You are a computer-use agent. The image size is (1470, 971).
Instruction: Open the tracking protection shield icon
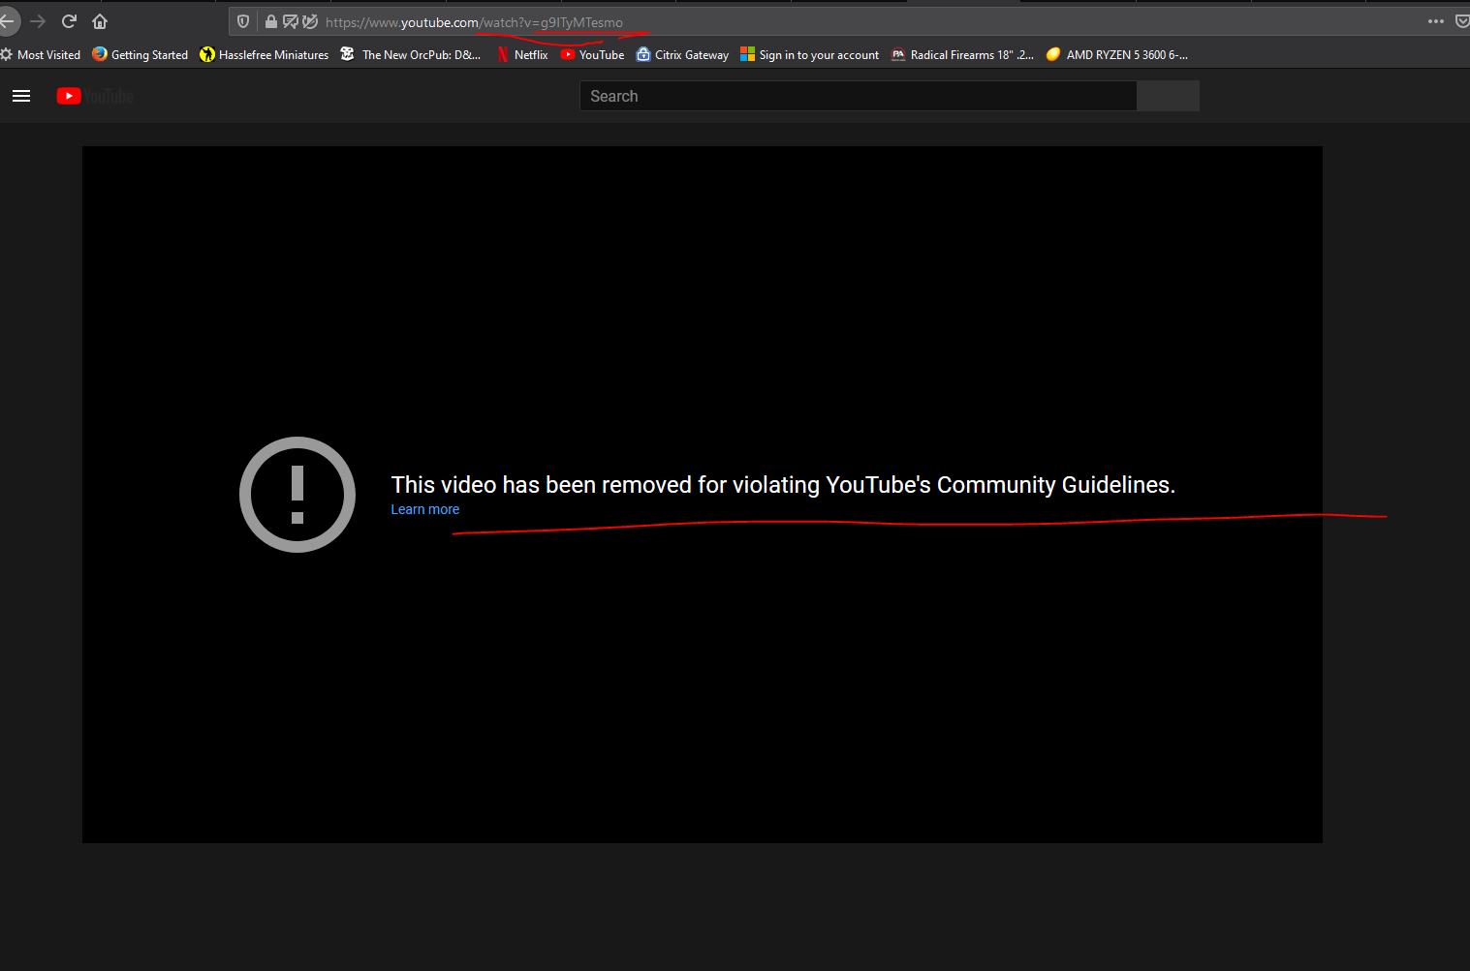[243, 21]
